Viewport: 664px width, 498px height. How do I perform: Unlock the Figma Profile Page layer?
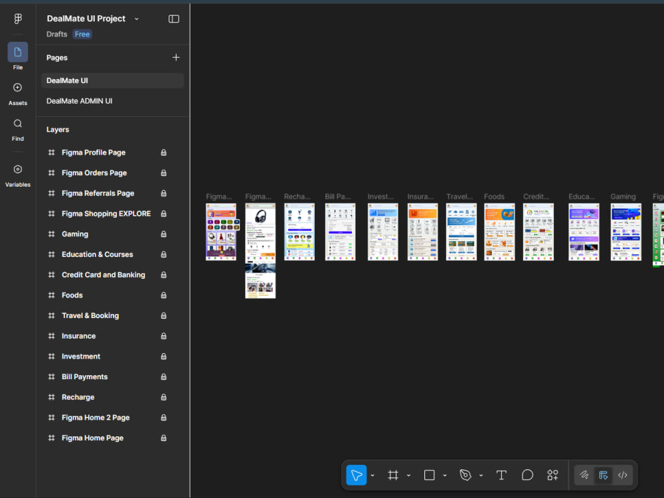point(163,153)
